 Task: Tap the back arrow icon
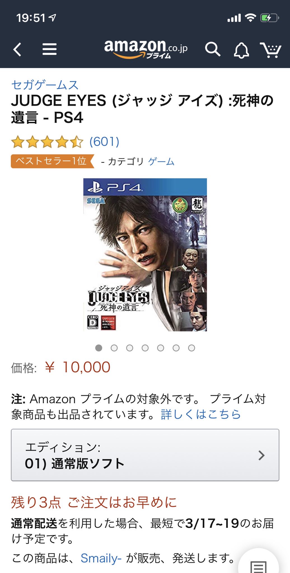17,50
